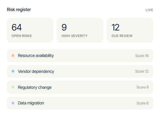Open the High Severity summary card

(x=80, y=30)
